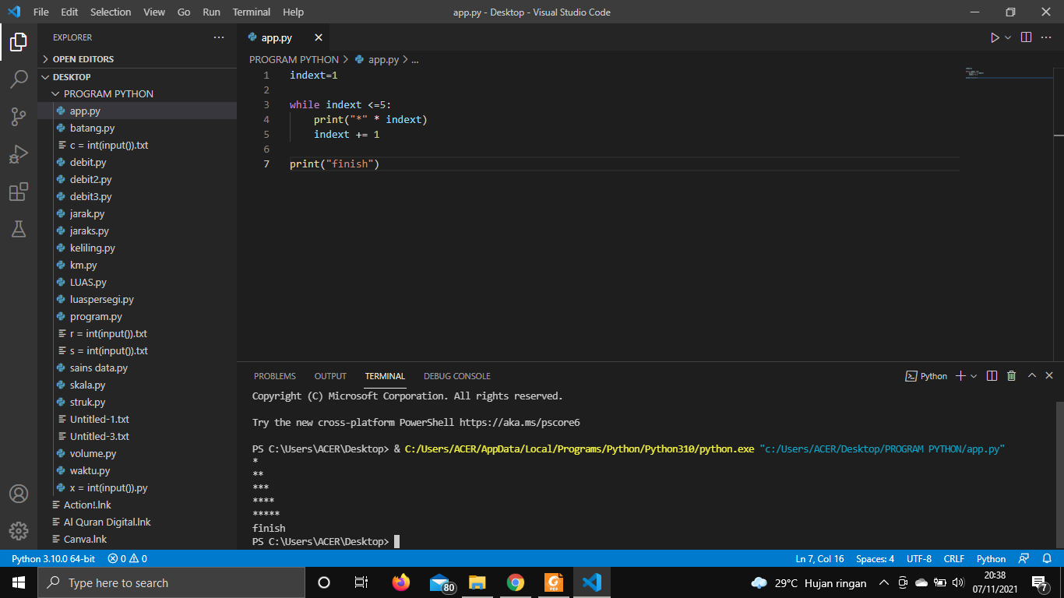
Task: Kill the terminal with trash icon
Action: [x=1011, y=376]
